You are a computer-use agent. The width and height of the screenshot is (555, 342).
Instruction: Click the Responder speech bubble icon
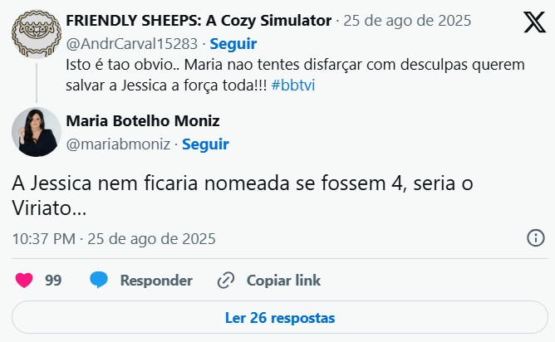pos(99,281)
